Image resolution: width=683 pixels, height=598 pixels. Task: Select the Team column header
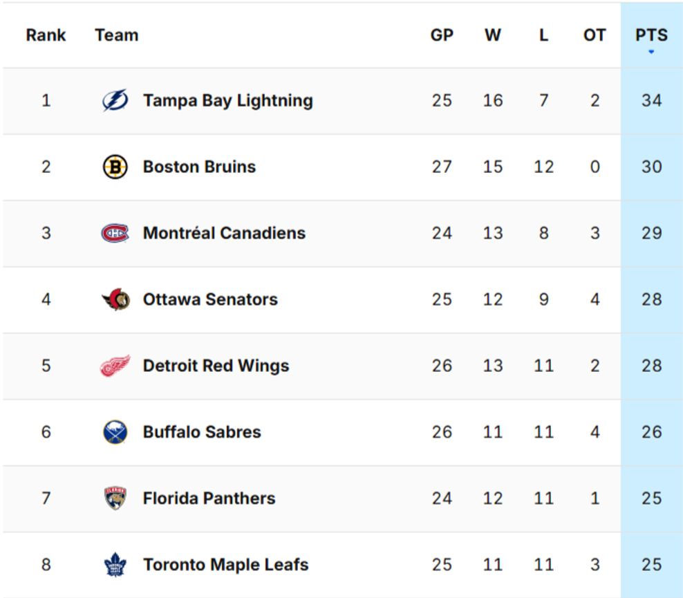[x=118, y=35]
